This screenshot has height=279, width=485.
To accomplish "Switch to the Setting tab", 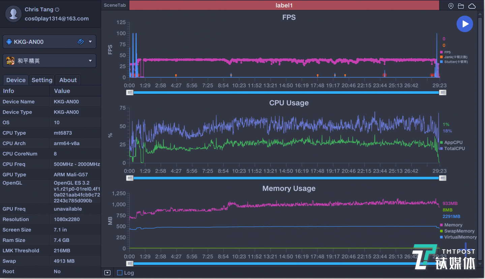I will pos(42,80).
